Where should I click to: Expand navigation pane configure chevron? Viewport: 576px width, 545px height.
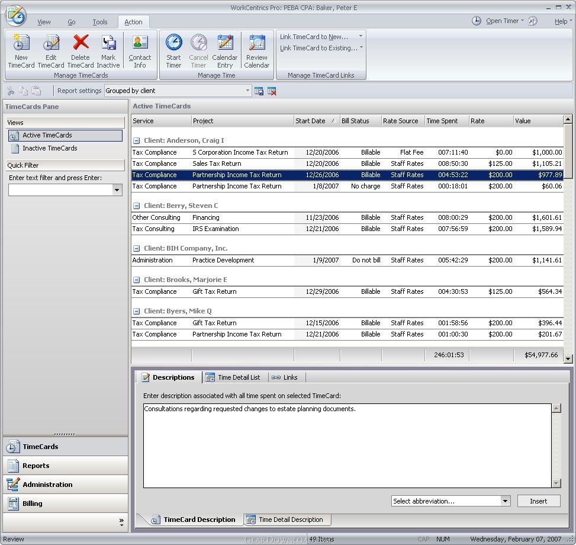pos(121,522)
